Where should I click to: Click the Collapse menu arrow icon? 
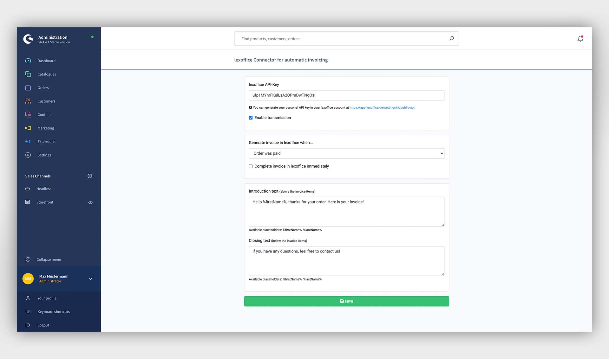pos(28,260)
